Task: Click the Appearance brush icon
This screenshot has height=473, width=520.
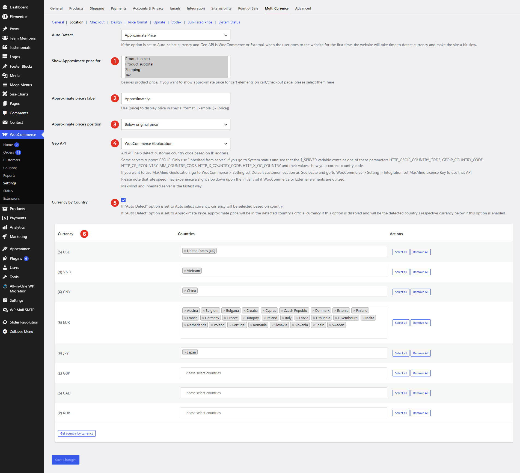Action: coord(5,249)
